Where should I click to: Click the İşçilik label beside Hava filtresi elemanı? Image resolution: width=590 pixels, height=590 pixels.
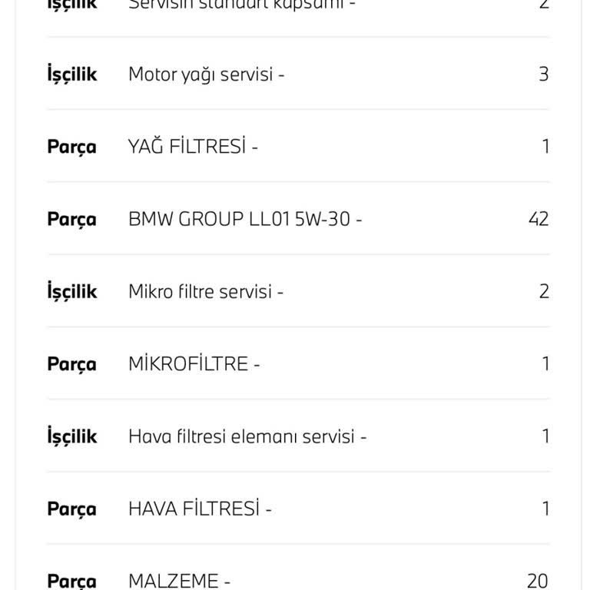tap(72, 436)
